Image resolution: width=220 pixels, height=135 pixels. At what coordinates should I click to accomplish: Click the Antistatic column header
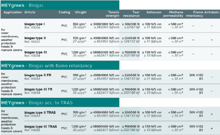pos(211,12)
